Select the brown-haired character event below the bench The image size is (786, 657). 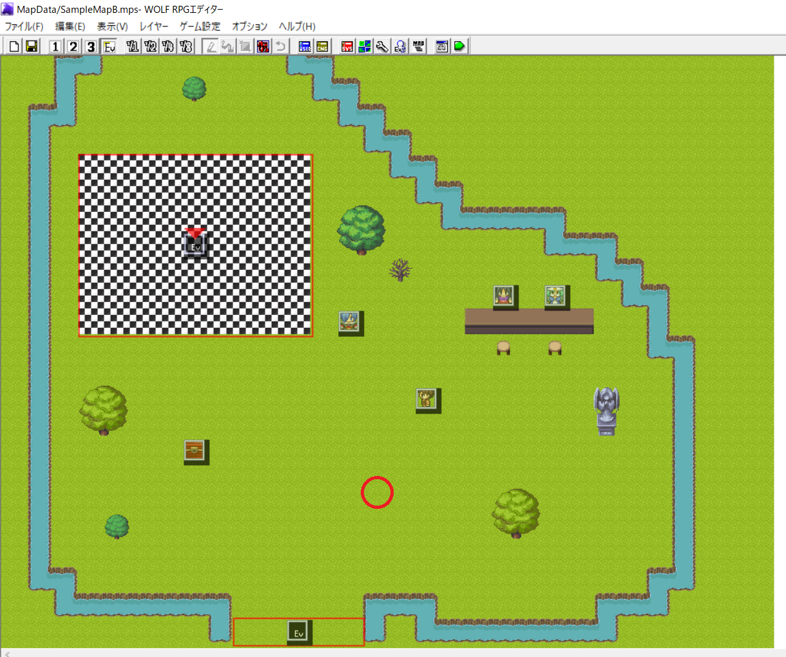(x=427, y=399)
